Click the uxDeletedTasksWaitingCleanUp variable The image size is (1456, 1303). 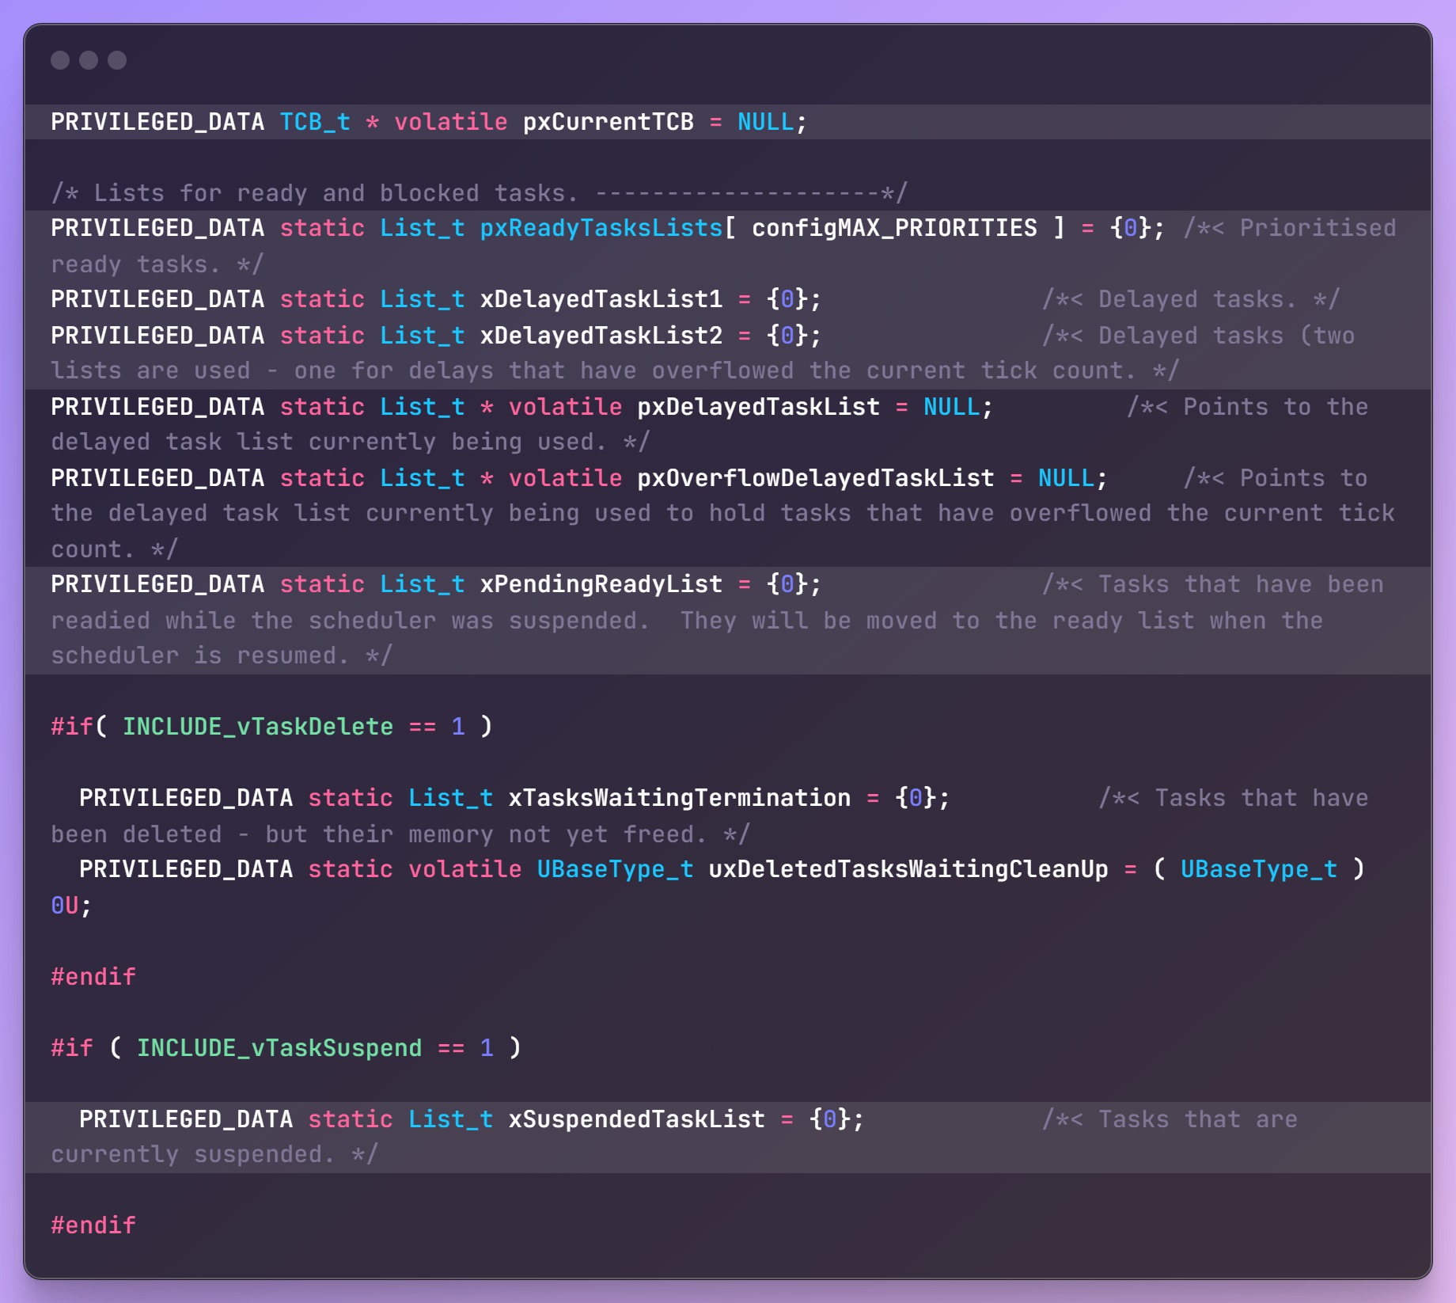point(908,869)
